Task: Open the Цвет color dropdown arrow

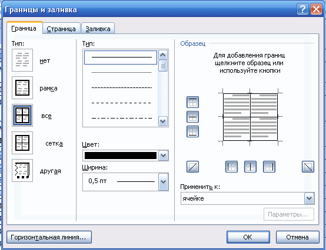Action: tap(164, 156)
